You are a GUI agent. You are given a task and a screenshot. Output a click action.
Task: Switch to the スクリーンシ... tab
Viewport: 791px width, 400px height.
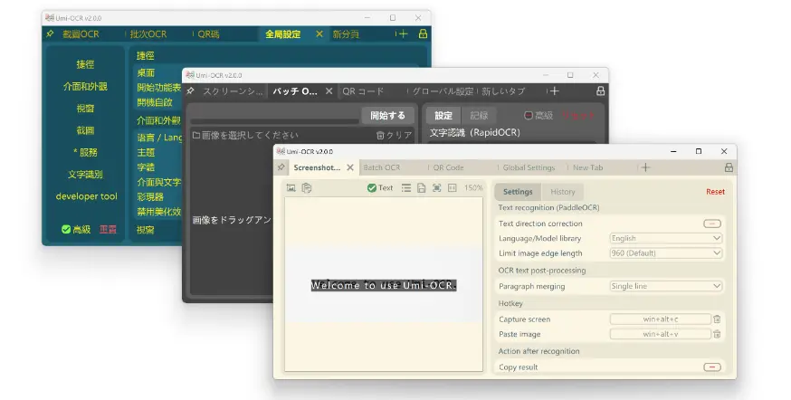[x=233, y=91]
